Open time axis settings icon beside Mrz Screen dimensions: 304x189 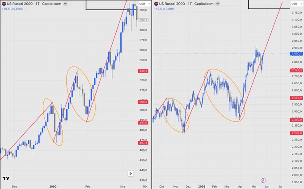click(x=145, y=186)
